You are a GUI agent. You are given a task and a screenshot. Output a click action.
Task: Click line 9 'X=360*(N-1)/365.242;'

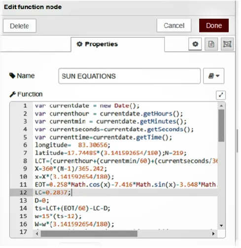click(71, 169)
